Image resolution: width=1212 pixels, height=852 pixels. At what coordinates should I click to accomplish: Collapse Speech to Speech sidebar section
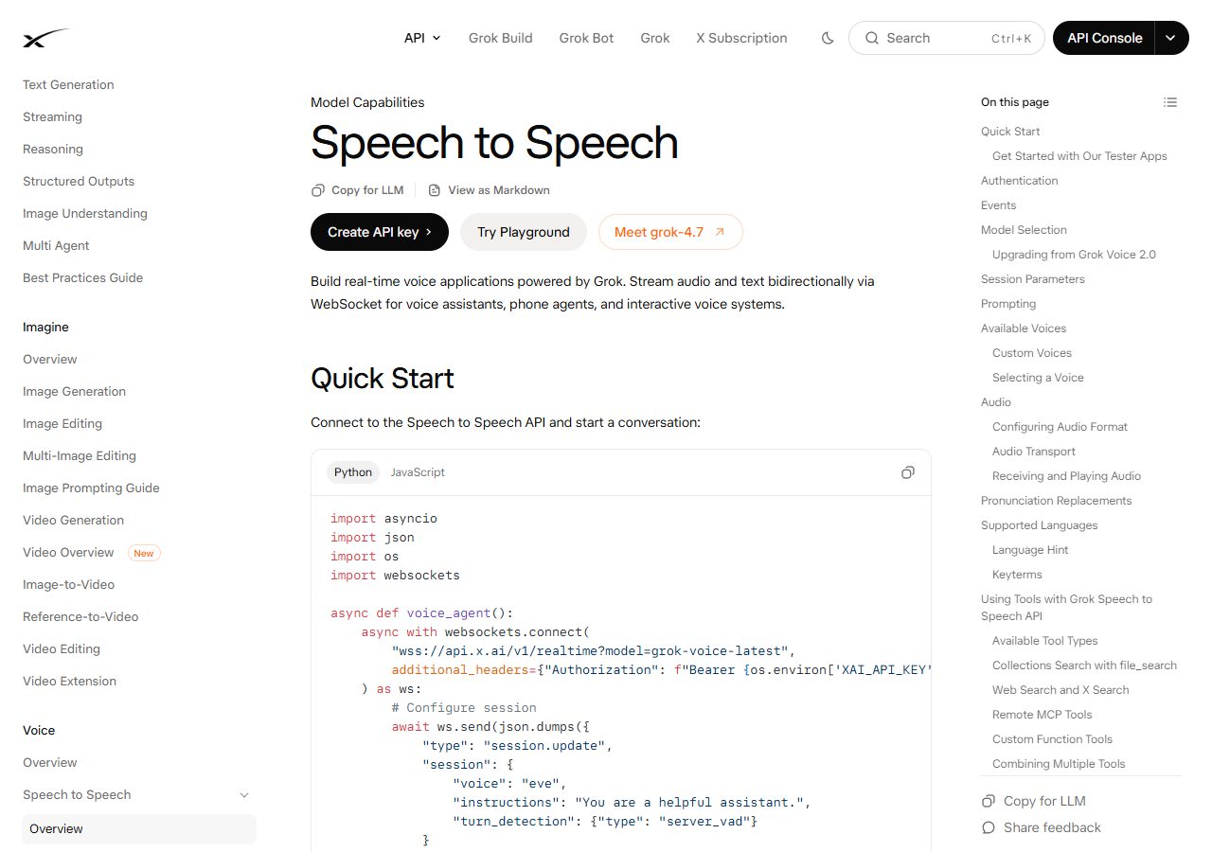tap(244, 795)
